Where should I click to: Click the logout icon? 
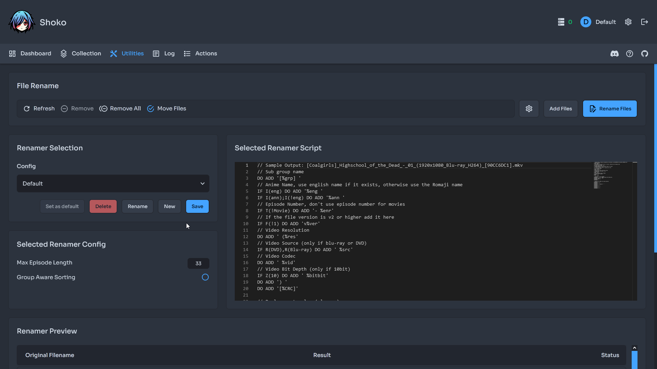point(644,22)
